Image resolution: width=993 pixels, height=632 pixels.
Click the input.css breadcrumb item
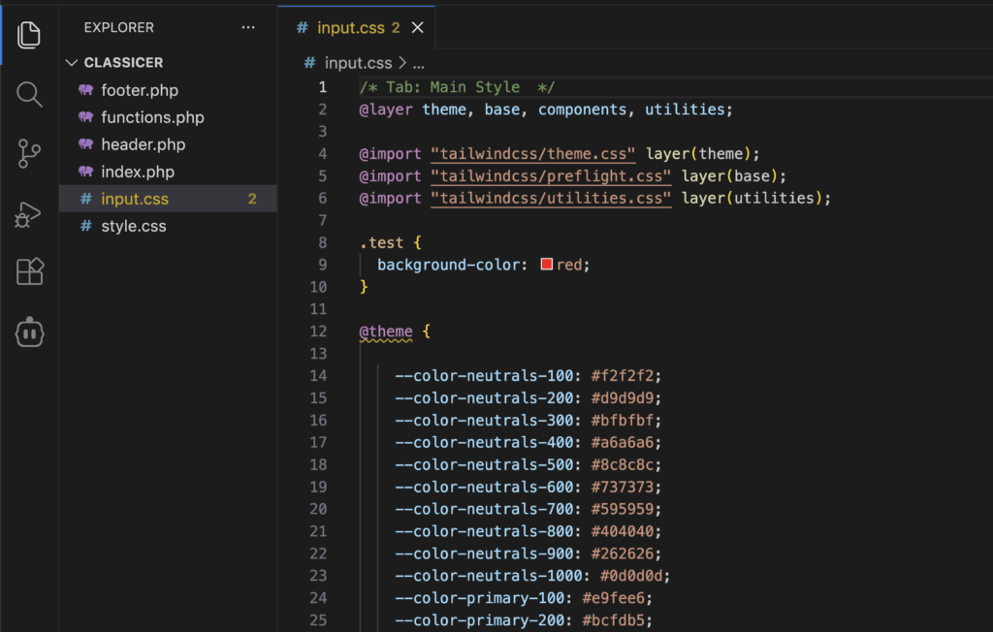coord(358,63)
